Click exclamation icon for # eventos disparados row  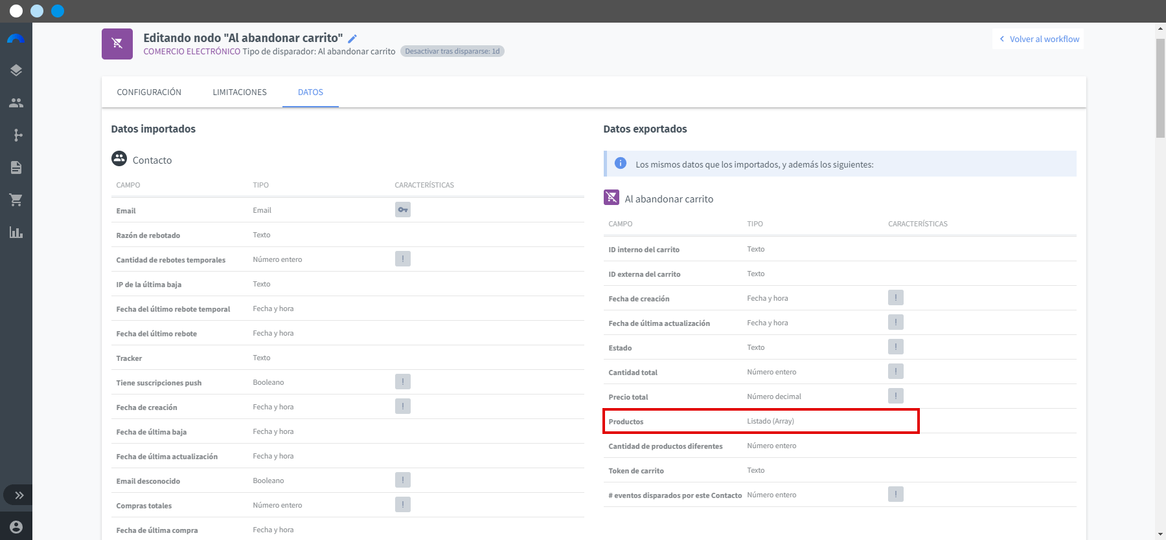[x=896, y=494]
